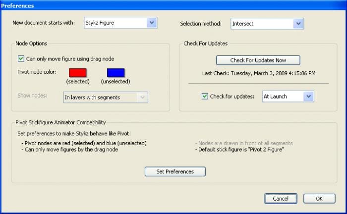Click 'Can only move figures by the drag node'
This screenshot has height=214, width=347.
coord(70,150)
